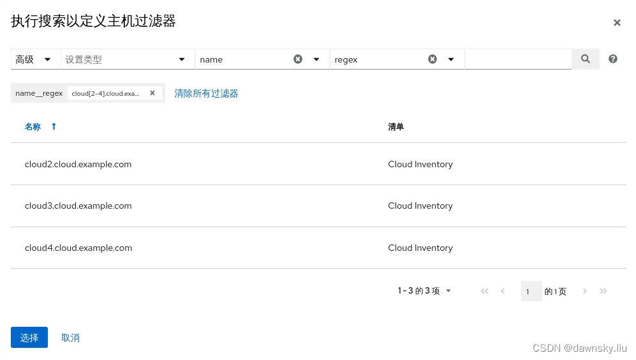Focus the search value input field

(x=519, y=59)
